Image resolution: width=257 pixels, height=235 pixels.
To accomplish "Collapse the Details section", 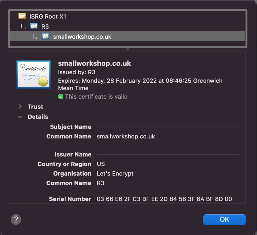I will coord(20,117).
